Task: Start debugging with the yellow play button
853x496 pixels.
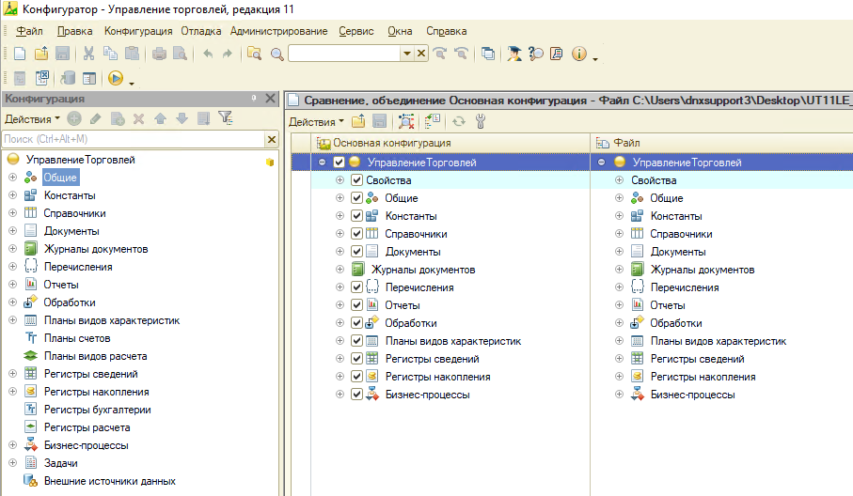Action: click(116, 79)
